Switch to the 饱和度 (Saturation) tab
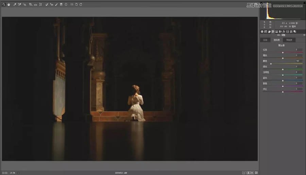 (x=276, y=40)
